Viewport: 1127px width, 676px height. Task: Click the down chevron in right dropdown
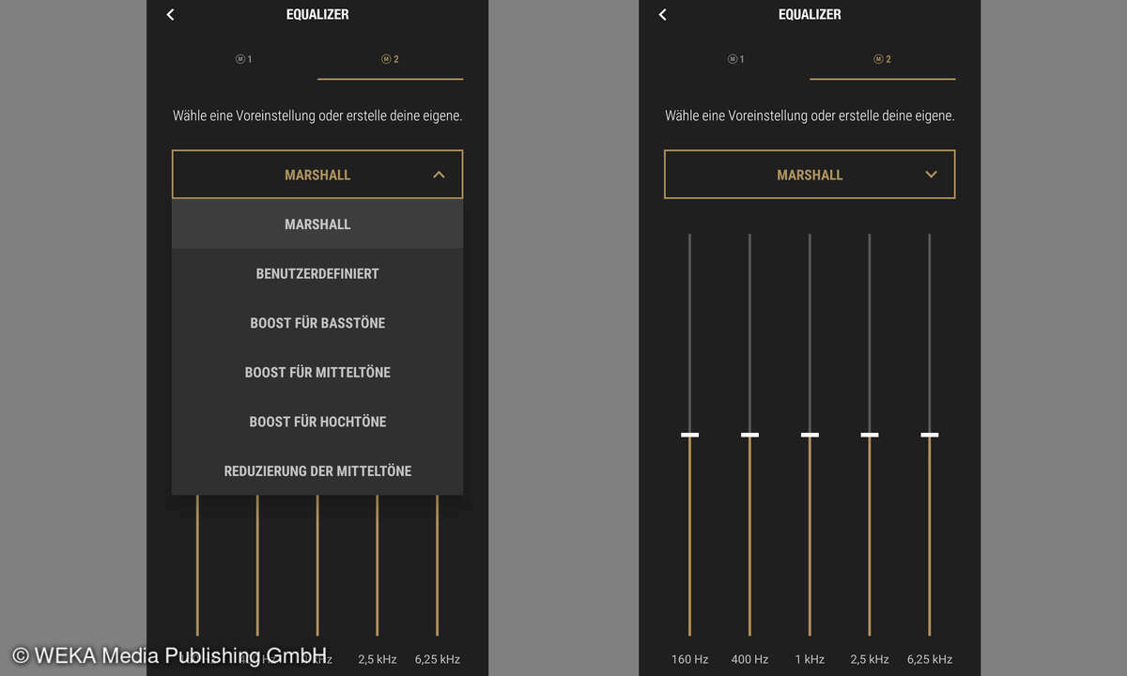pyautogui.click(x=931, y=175)
